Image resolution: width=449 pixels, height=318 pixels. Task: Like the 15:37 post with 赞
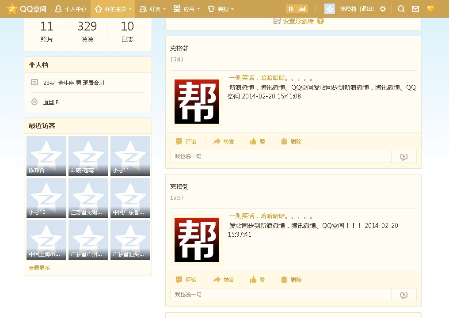coord(258,280)
